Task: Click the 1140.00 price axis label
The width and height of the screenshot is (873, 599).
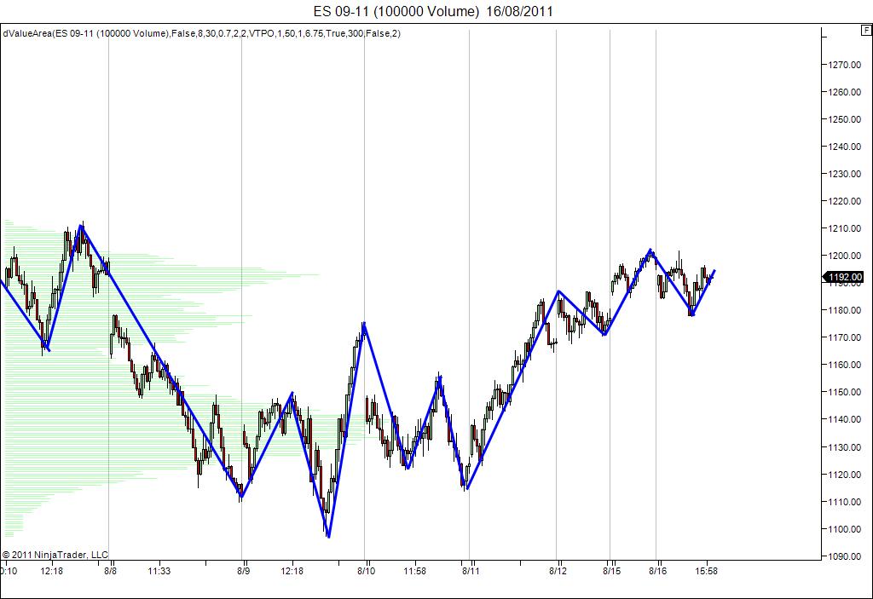Action: [x=844, y=419]
